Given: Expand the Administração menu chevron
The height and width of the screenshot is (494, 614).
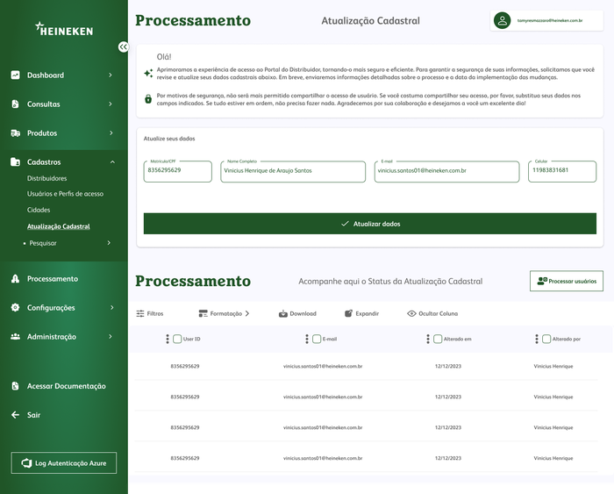Looking at the screenshot, I should click(111, 337).
